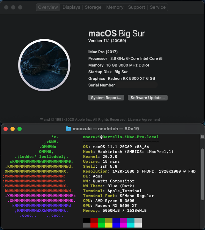
Task: Click the Terminal window title text
Action: click(106, 129)
